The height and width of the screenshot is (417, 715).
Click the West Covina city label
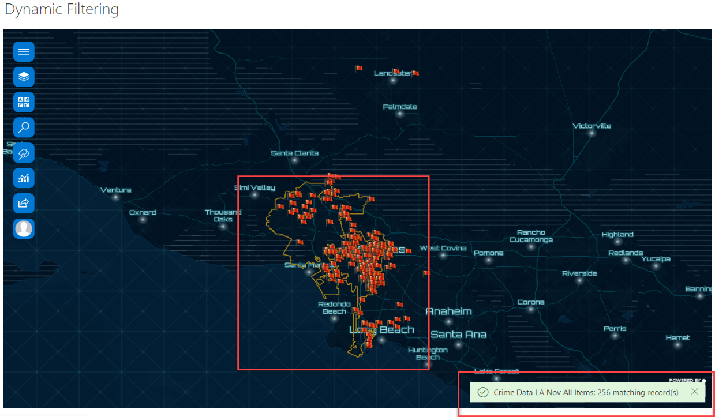click(443, 248)
